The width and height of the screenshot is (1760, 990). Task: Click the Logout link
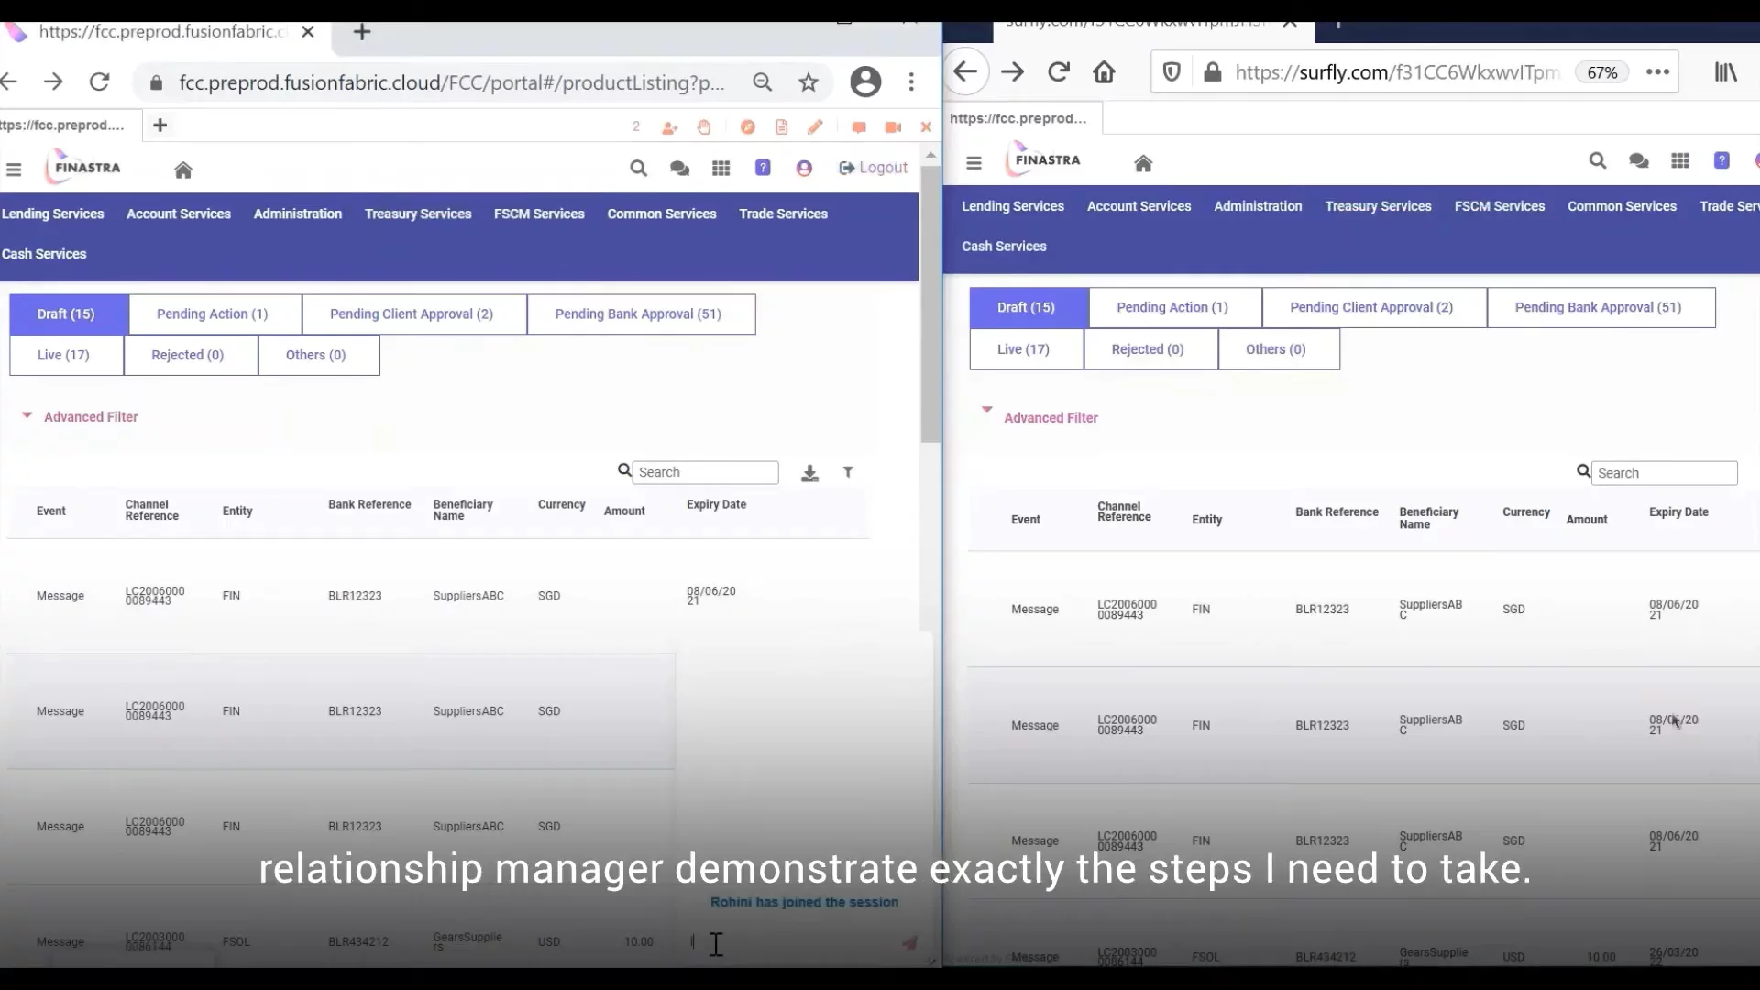click(x=873, y=168)
